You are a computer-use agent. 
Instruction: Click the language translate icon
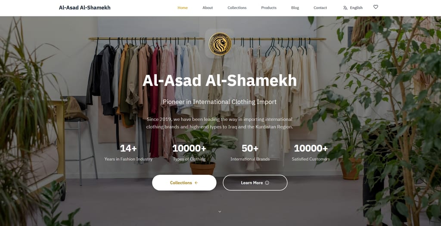click(x=345, y=8)
